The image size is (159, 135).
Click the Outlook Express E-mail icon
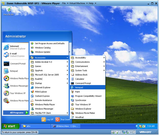tap(6, 55)
